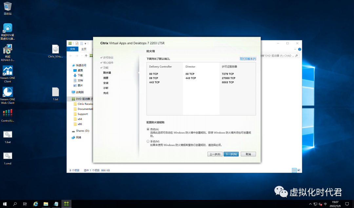Image resolution: width=354 pixels, height=208 pixels.
Task: Open Citrix Receiver folder in tree
Action: 85,104
